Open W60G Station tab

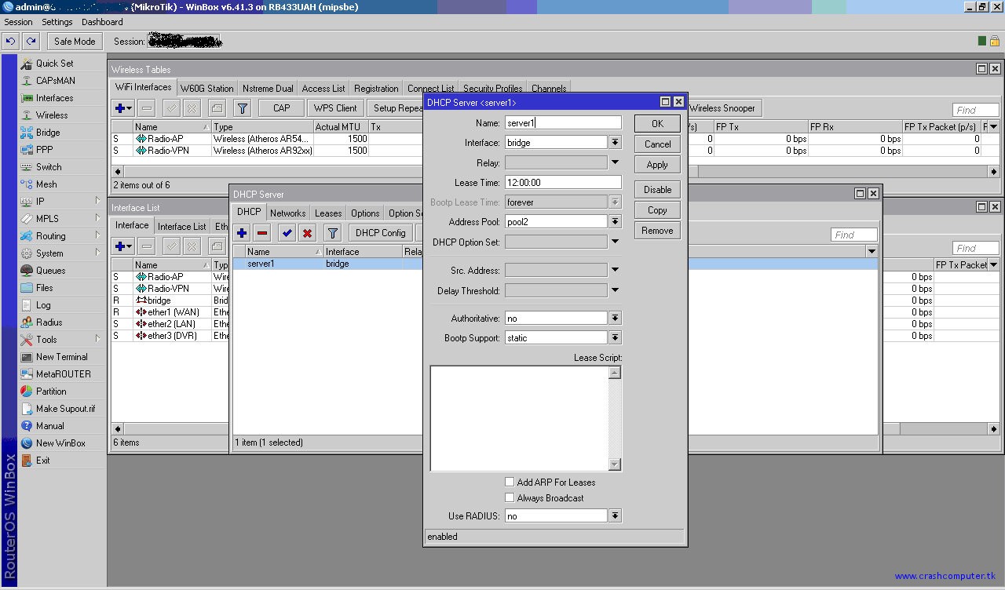click(206, 89)
